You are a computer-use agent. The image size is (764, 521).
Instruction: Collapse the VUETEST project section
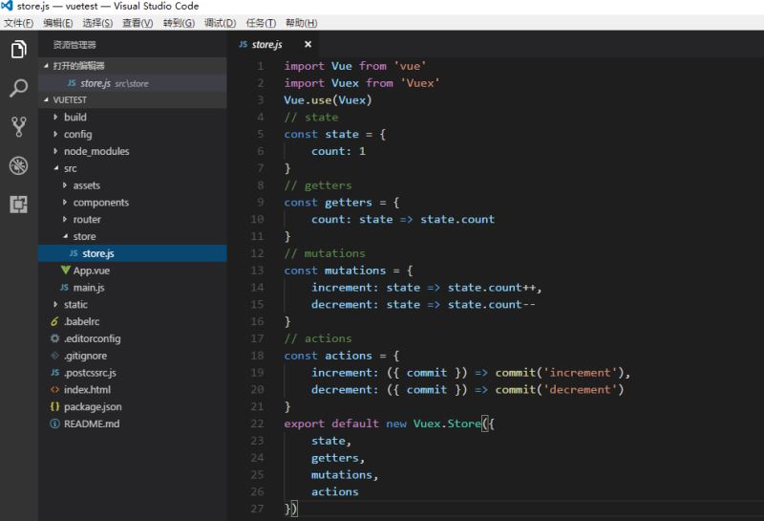coord(46,100)
